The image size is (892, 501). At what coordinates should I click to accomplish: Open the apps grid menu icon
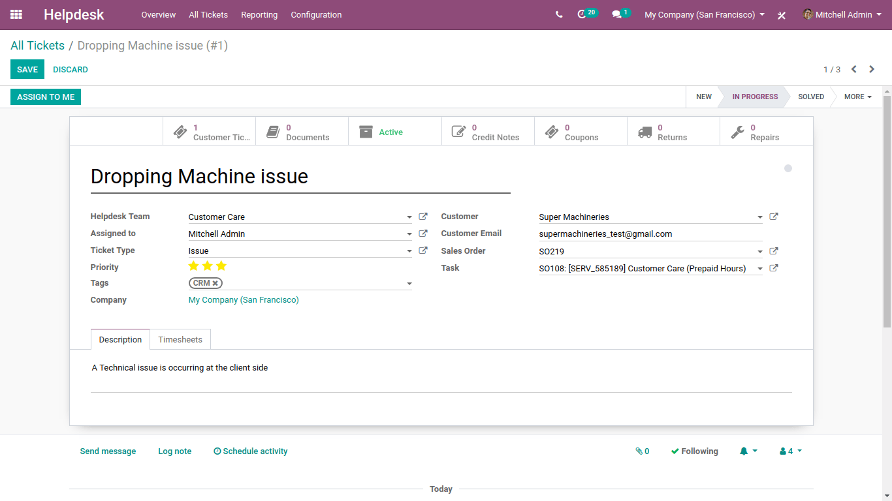[16, 14]
